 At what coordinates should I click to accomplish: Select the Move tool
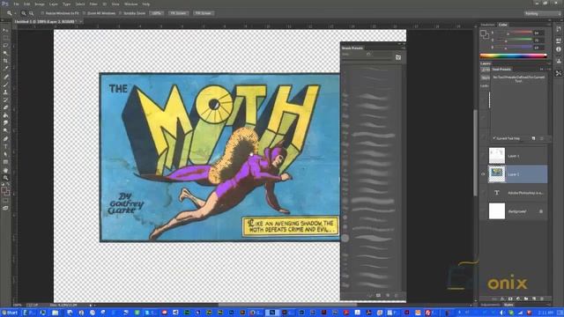click(5, 31)
